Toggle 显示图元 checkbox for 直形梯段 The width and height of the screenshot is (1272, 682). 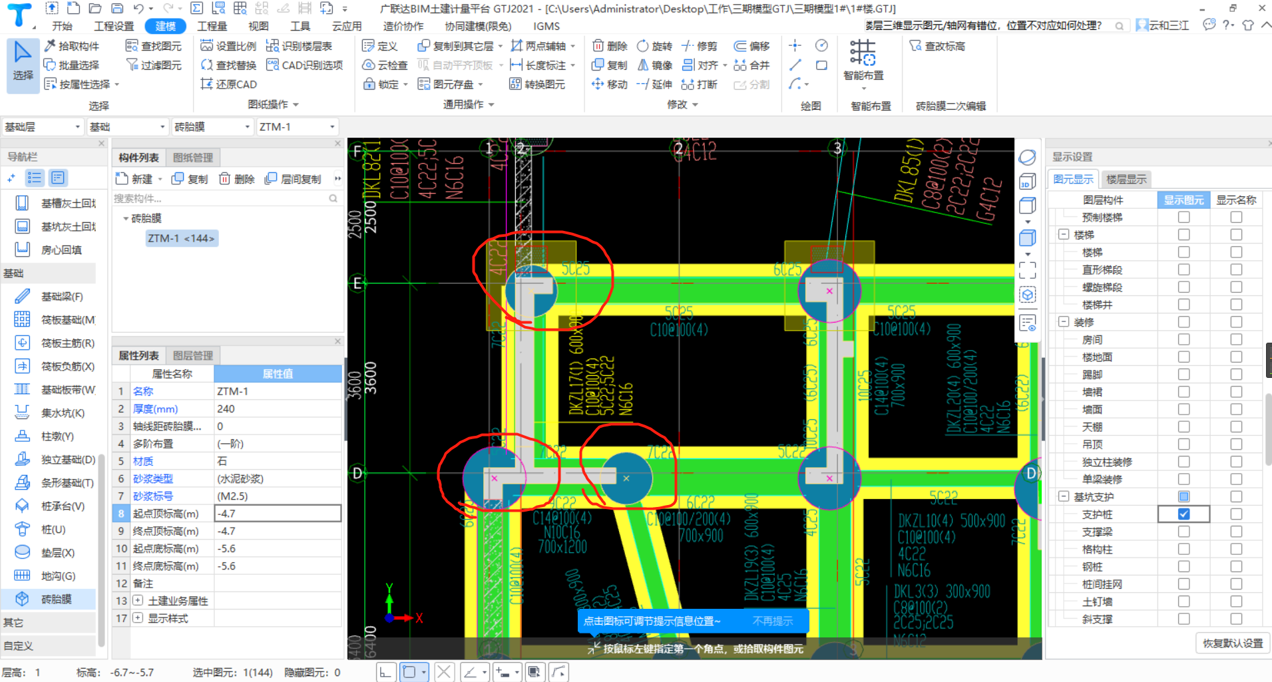coord(1183,269)
